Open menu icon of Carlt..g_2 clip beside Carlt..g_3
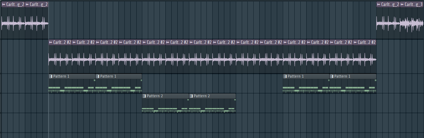This screenshot has height=138, width=424. (379, 5)
